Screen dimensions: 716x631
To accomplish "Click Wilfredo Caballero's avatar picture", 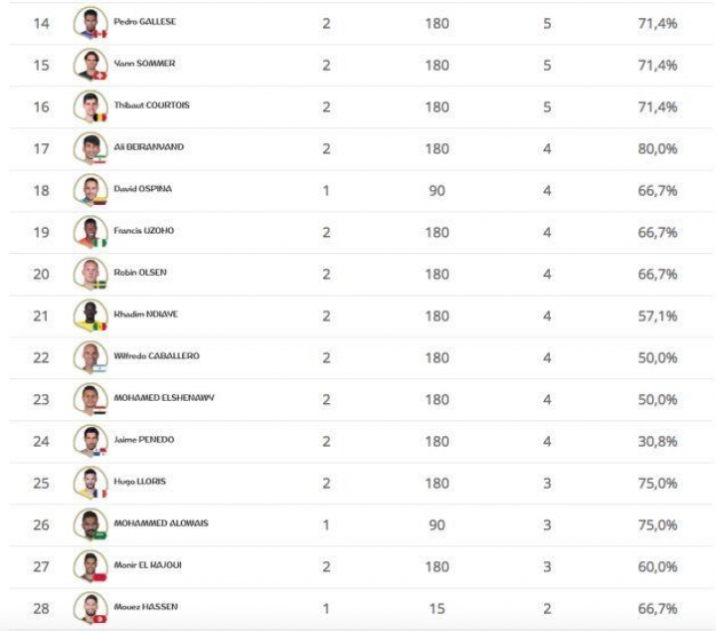I will click(x=89, y=357).
